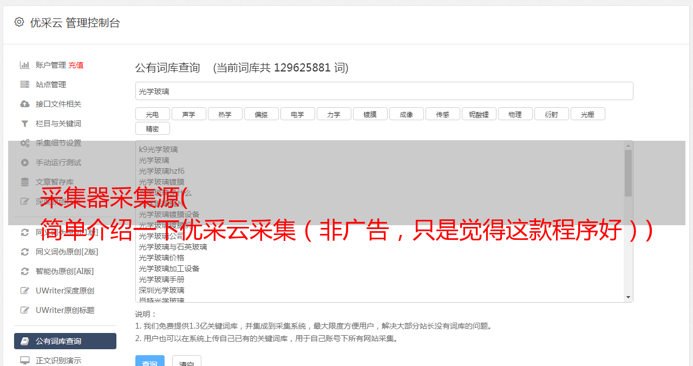Click the gear icon beside 优采云 管理控制台

click(x=19, y=22)
